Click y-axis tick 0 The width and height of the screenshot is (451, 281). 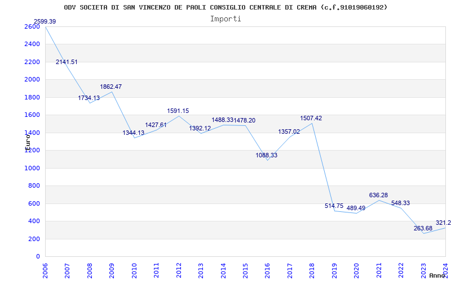pos(38,257)
